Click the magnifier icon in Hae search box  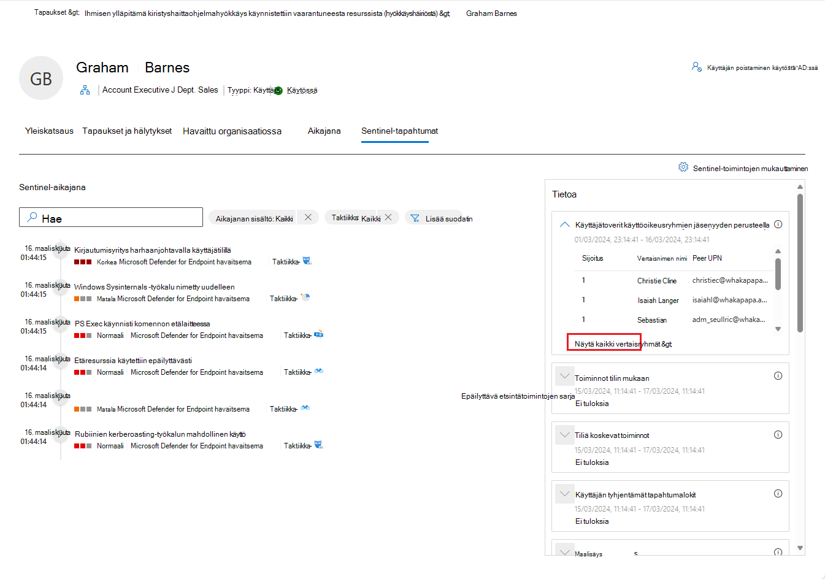(x=32, y=217)
